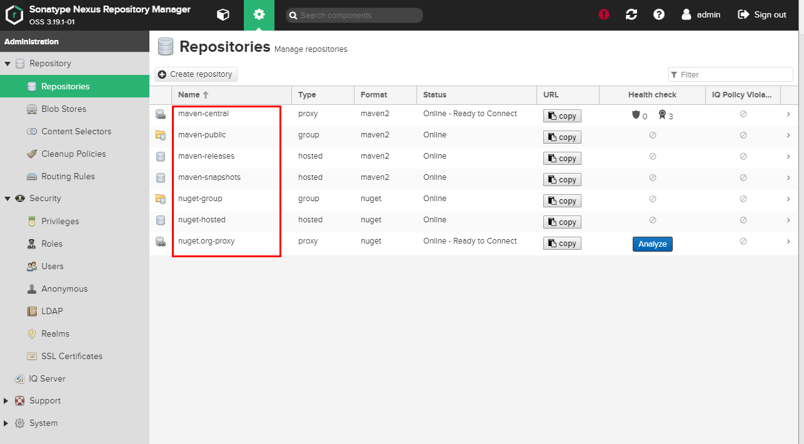Open maven-public row detail chevron

(788, 136)
